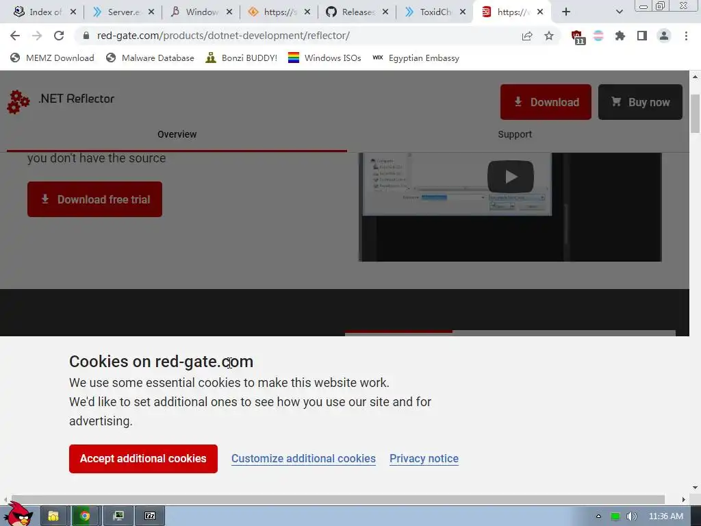The height and width of the screenshot is (526, 701).
Task: Open the red shield extension with badge 11
Action: [x=578, y=37]
